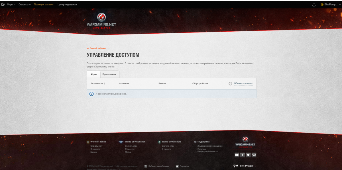Open the World of Warships footer link
342x170 pixels.
pyautogui.click(x=171, y=142)
